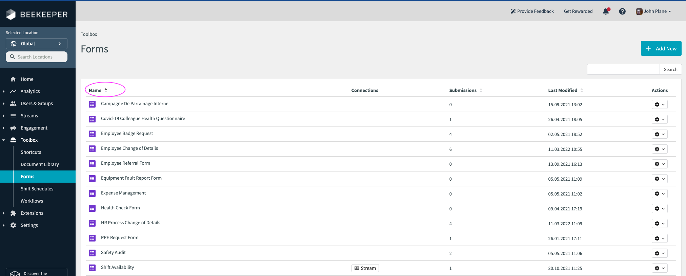Open Shortcuts in the Toolbox submenu
Screen dimensions: 686x276
pos(31,152)
